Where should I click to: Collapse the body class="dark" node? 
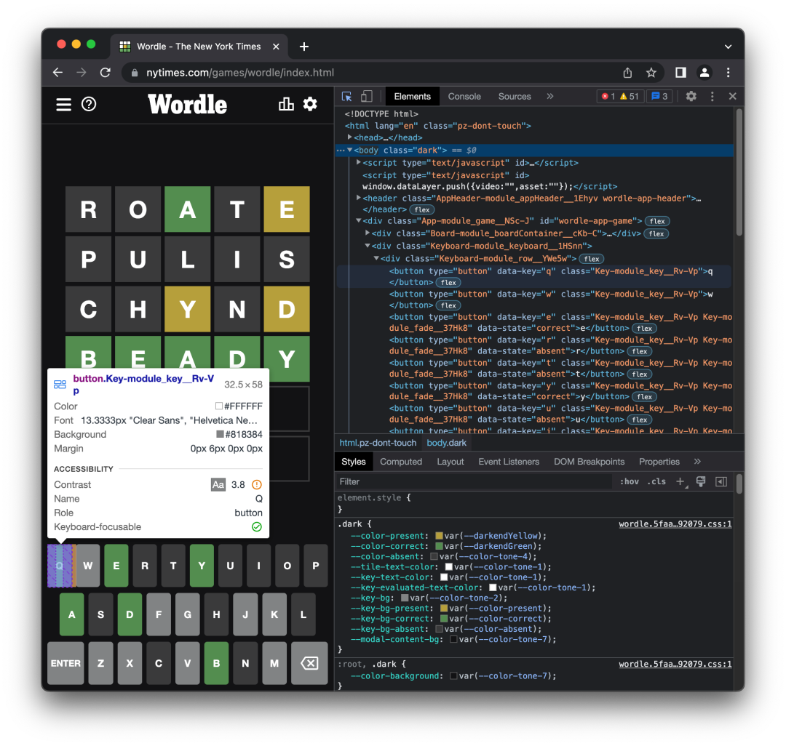click(350, 151)
